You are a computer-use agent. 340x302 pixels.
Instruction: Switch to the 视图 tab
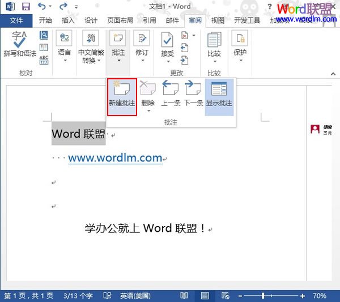(x=218, y=20)
